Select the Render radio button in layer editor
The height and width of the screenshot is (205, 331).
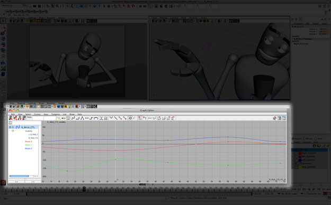(305, 138)
